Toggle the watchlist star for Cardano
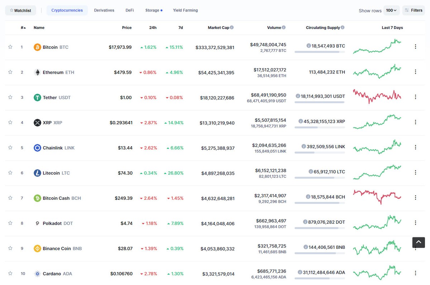 (10, 273)
